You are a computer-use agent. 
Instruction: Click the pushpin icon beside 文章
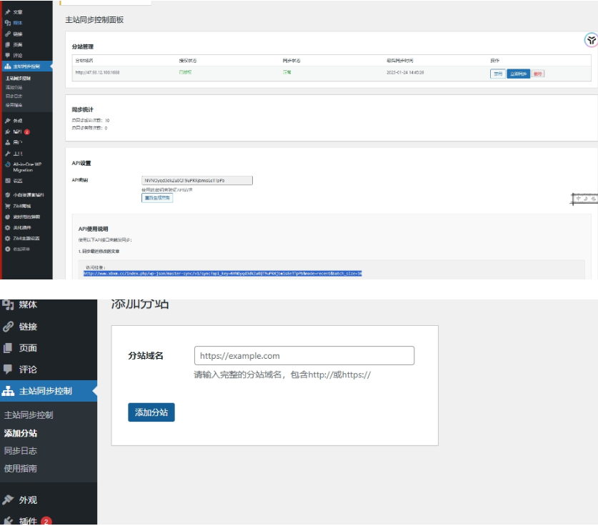7,12
